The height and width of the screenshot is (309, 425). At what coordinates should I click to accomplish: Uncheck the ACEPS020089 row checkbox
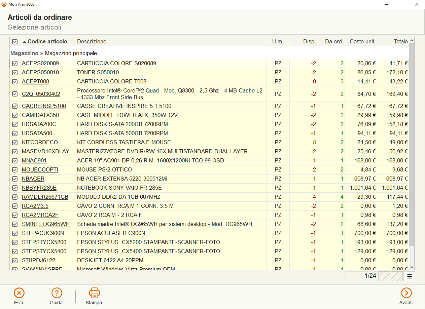pyautogui.click(x=15, y=64)
